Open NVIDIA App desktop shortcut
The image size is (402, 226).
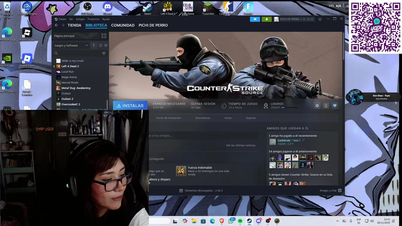pos(7,60)
